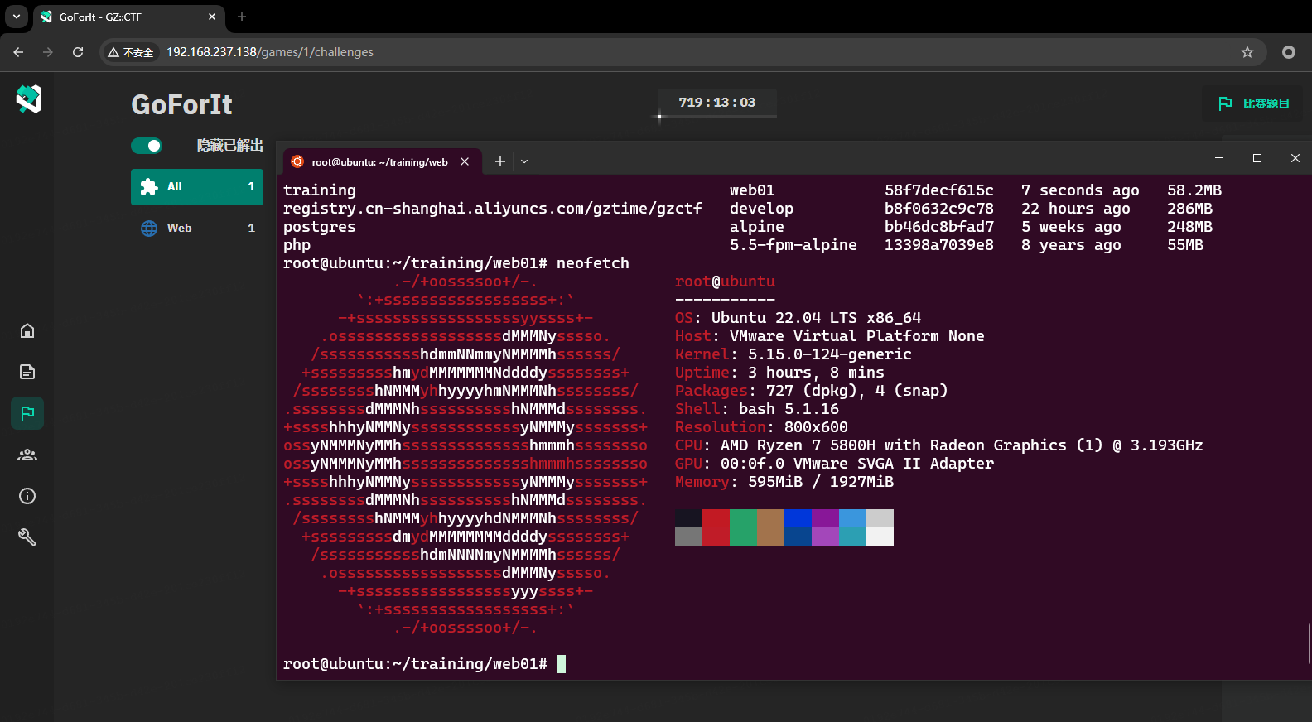
Task: Close the GoForIt browser tab
Action: [212, 17]
